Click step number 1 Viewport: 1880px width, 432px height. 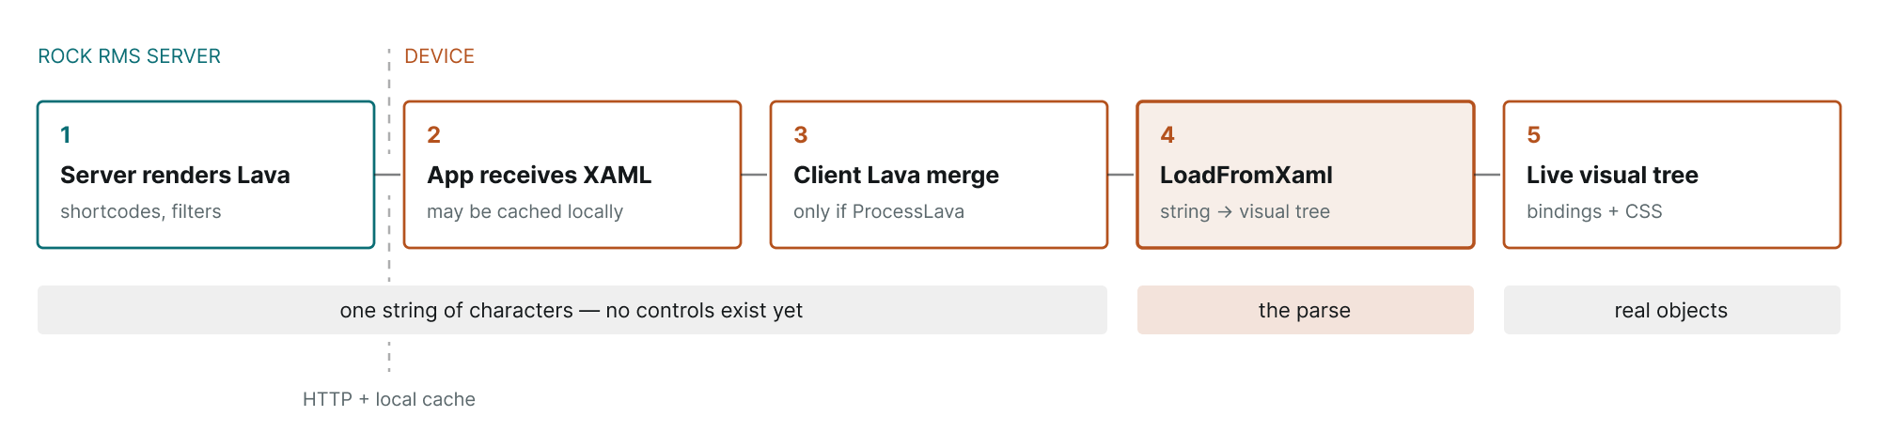[x=66, y=134]
